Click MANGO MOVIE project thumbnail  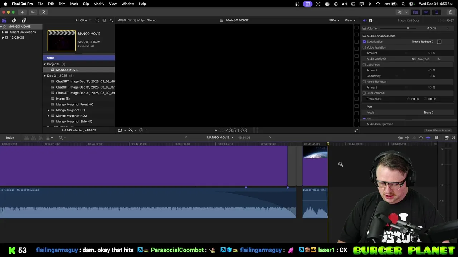(62, 41)
